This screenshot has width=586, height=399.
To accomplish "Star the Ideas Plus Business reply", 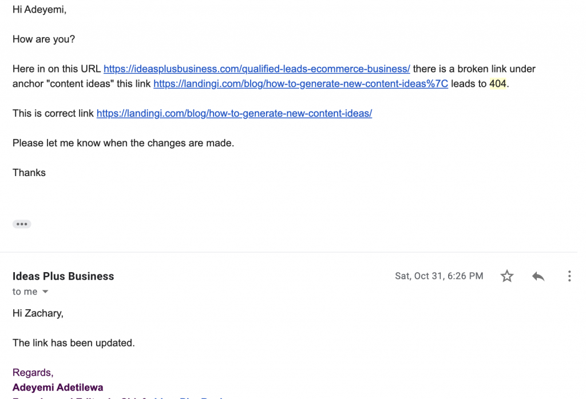I will [507, 276].
